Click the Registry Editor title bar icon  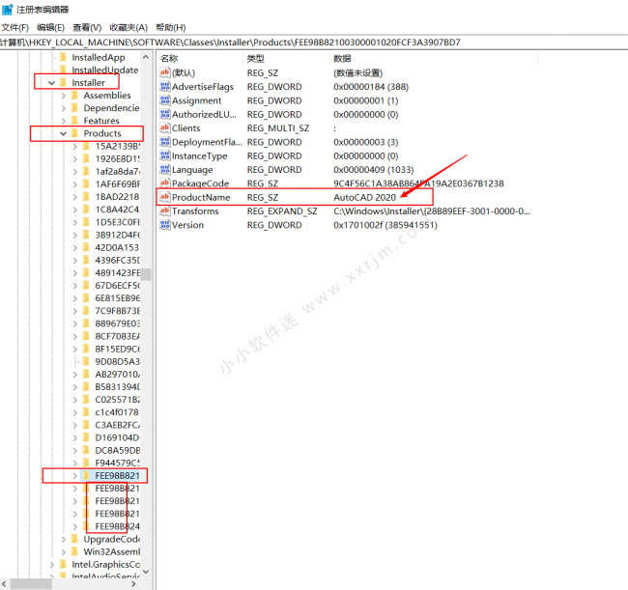pyautogui.click(x=7, y=10)
